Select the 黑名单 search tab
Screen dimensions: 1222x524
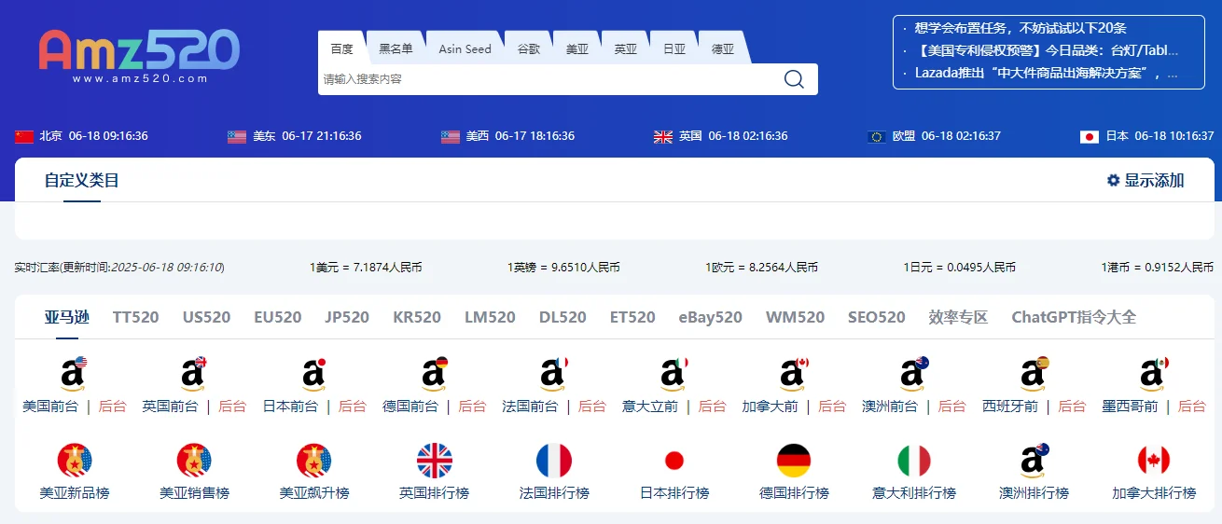(396, 48)
